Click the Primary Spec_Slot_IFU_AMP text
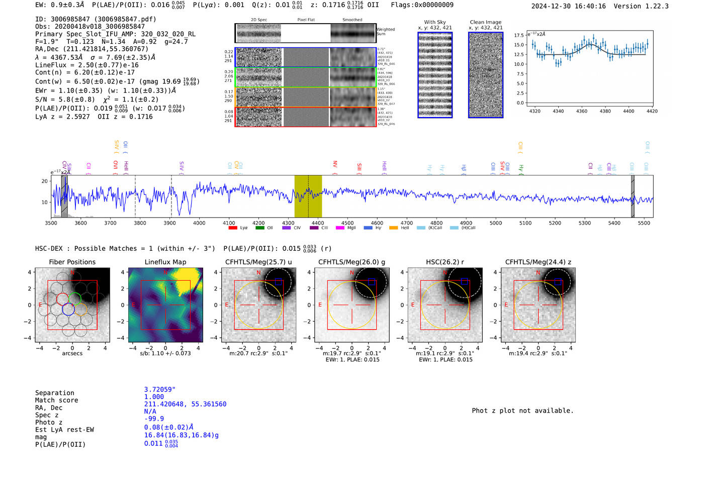 (115, 34)
